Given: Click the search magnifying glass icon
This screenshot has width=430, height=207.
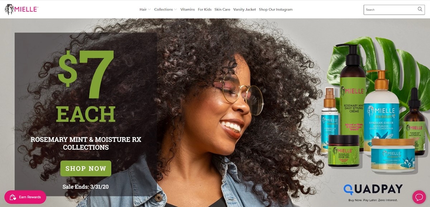Looking at the screenshot, I should pos(420,9).
